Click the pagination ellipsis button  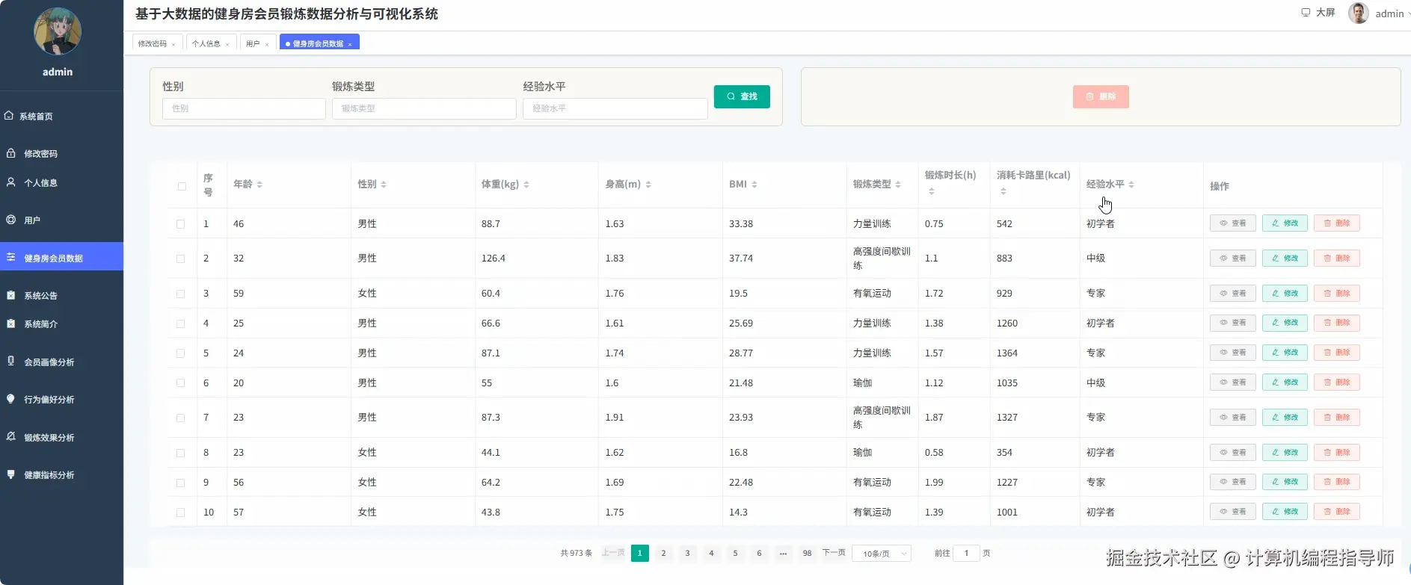click(x=783, y=554)
